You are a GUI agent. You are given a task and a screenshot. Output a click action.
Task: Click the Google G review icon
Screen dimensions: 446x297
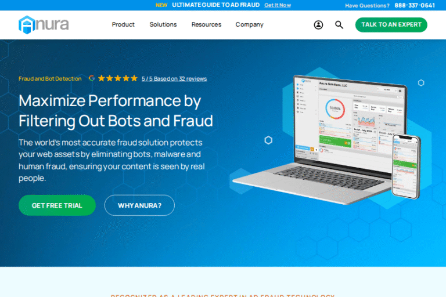(x=92, y=78)
